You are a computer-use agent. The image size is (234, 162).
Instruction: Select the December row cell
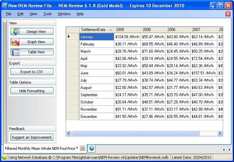97,117
